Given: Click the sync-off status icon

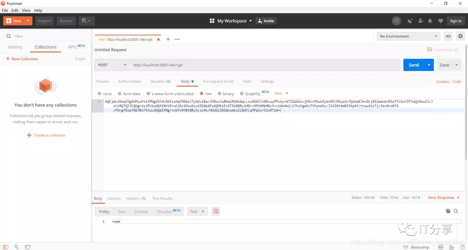Looking at the screenshot, I should click(x=396, y=21).
